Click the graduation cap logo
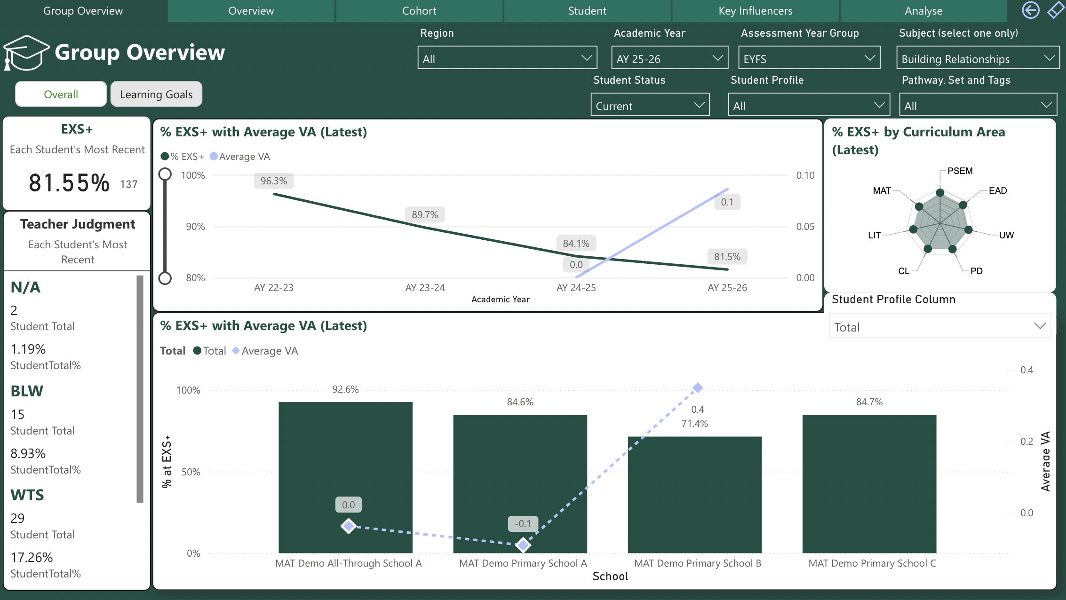Screen dimensions: 1066x600 click(x=26, y=53)
